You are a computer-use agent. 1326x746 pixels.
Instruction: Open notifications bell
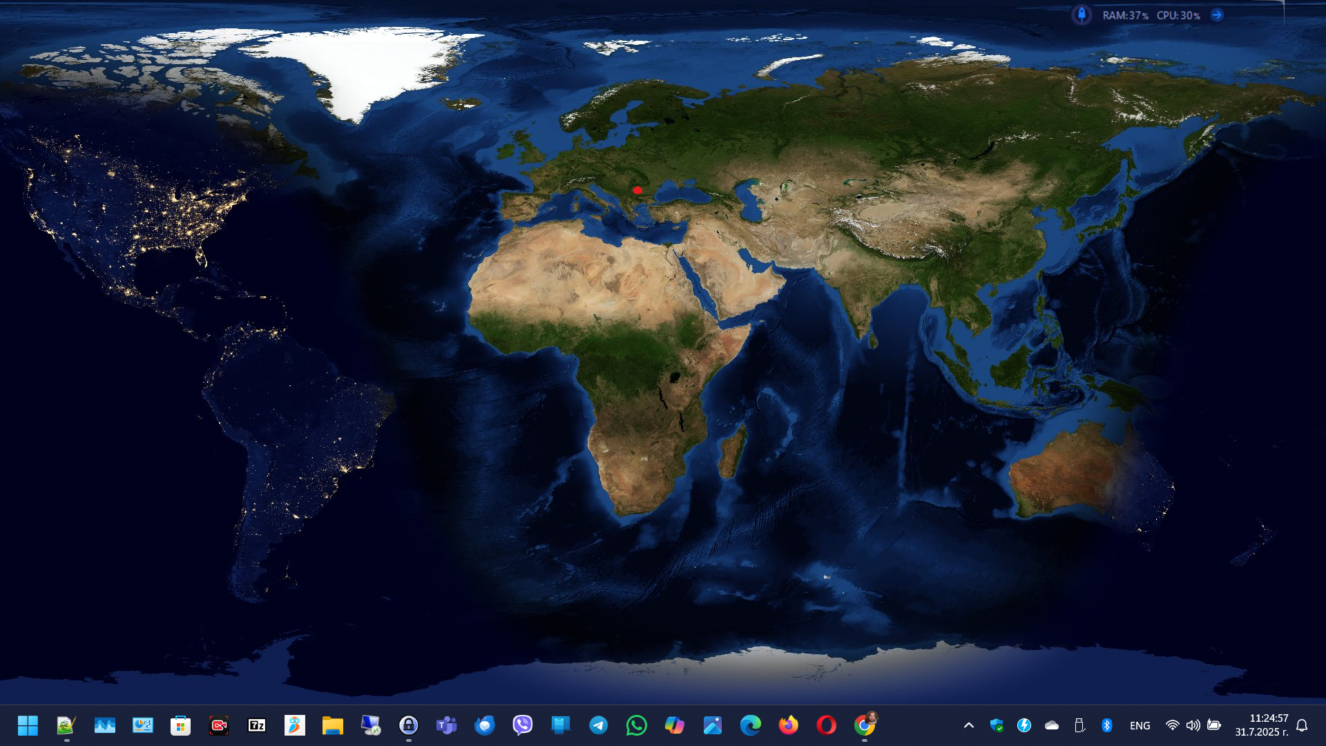click(1302, 725)
